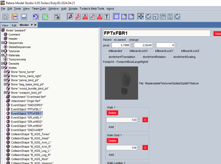Viewport: 221px width, 164px height.
Task: Expand the Geosets tree node
Action: pos(2,64)
